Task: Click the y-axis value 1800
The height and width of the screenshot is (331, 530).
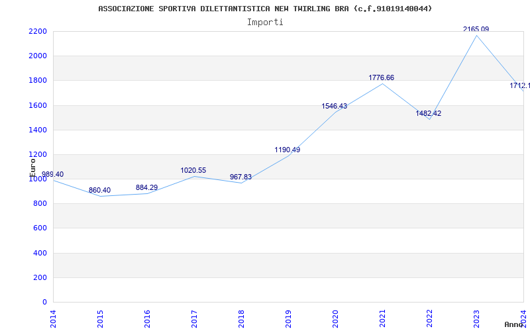Action: point(38,81)
